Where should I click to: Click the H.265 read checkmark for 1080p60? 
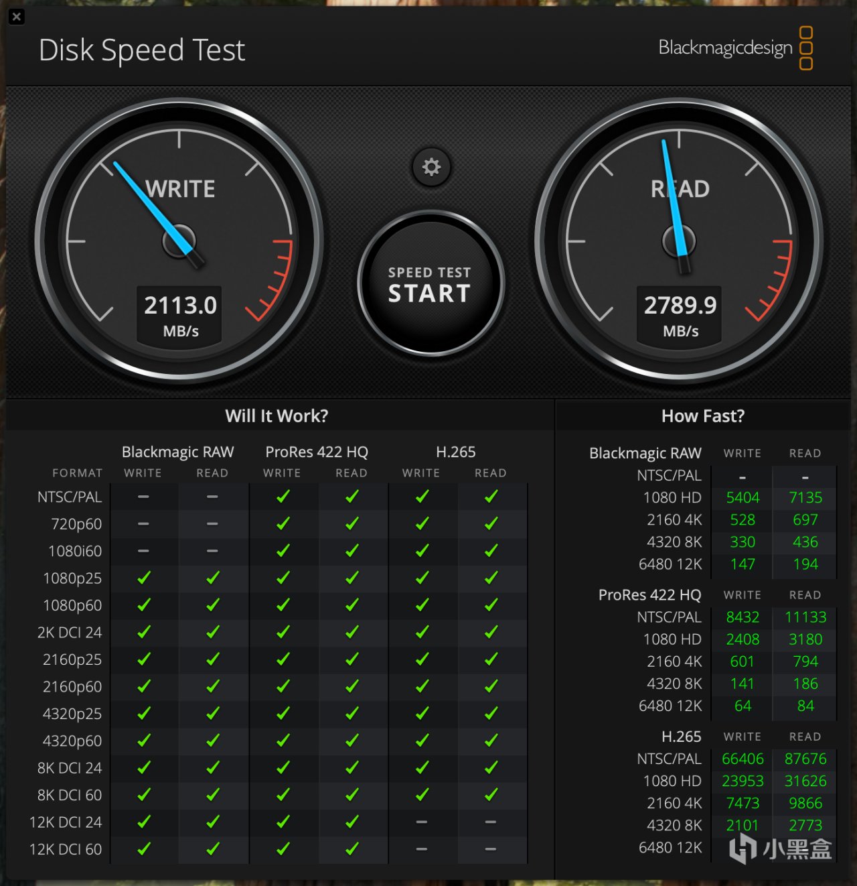[x=491, y=605]
